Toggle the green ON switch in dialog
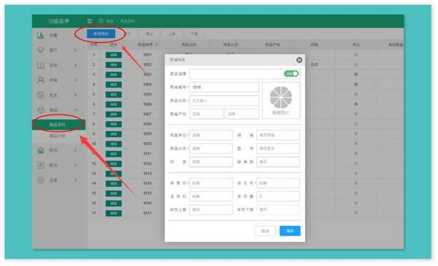Viewport: 438px width, 266px height. click(291, 74)
